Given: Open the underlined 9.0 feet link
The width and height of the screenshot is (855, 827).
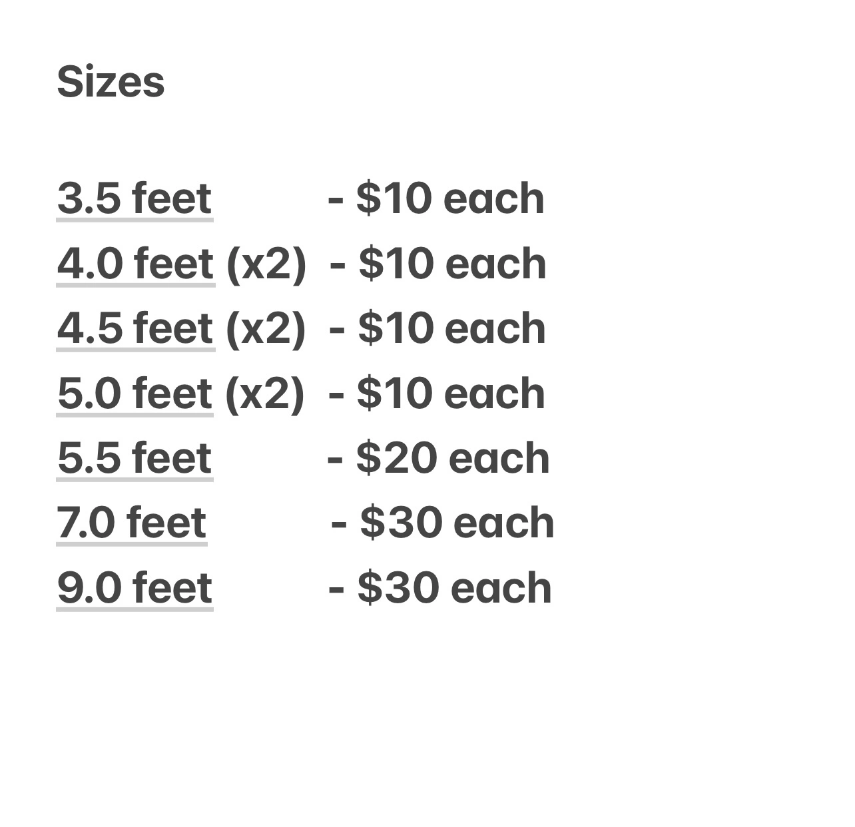Looking at the screenshot, I should tap(135, 588).
